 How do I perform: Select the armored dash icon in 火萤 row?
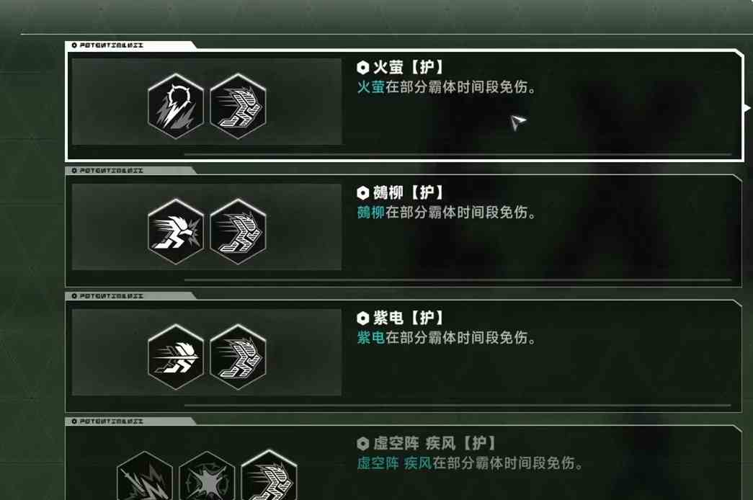(239, 106)
